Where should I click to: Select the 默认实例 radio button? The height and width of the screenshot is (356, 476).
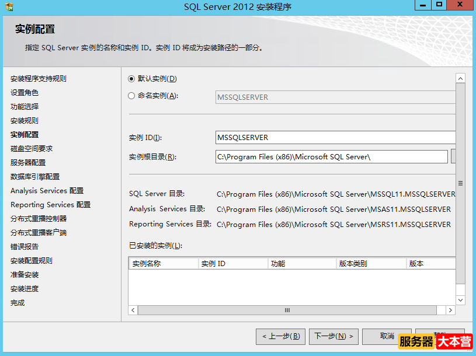pyautogui.click(x=131, y=79)
